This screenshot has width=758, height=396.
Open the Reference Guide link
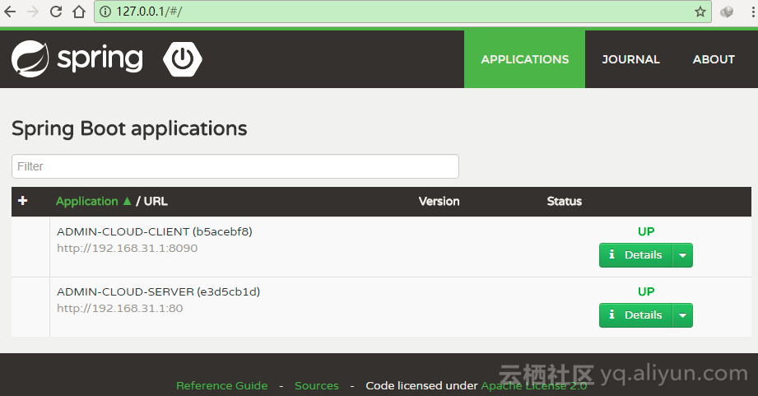[222, 385]
